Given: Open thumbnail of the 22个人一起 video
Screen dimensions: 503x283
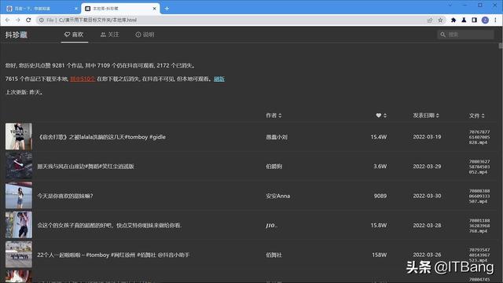Looking at the screenshot, I should coord(19,255).
